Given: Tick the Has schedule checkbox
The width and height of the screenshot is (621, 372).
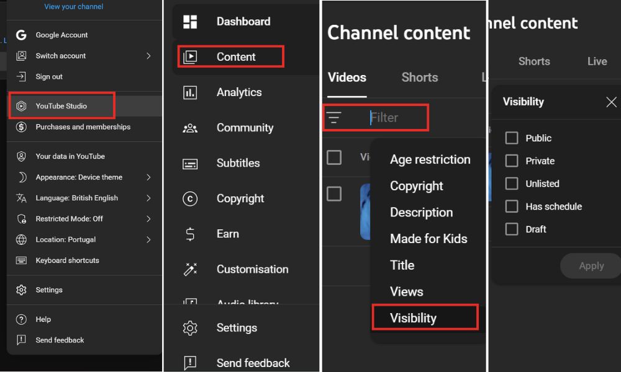Looking at the screenshot, I should (512, 206).
